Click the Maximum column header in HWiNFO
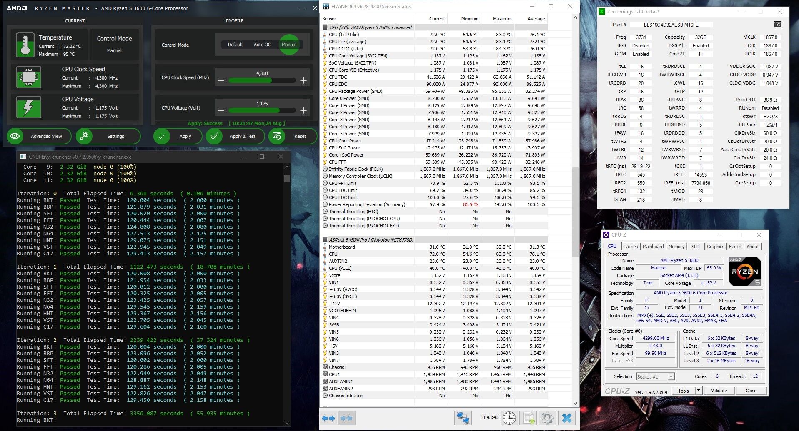The width and height of the screenshot is (799, 431). click(x=497, y=19)
